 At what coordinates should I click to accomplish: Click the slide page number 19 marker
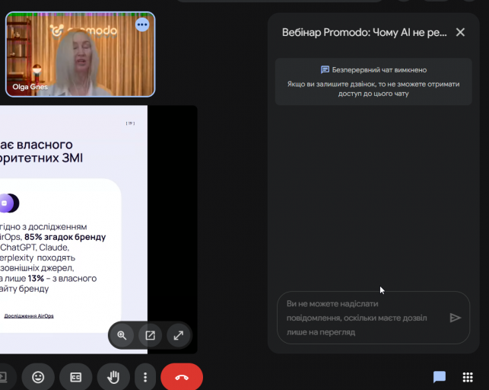pyautogui.click(x=130, y=123)
